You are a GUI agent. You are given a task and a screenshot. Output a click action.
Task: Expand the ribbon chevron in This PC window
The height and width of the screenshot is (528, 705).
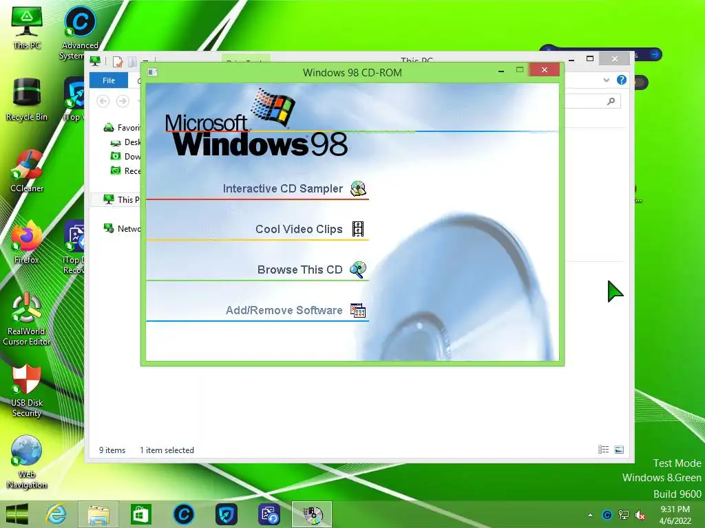[606, 80]
